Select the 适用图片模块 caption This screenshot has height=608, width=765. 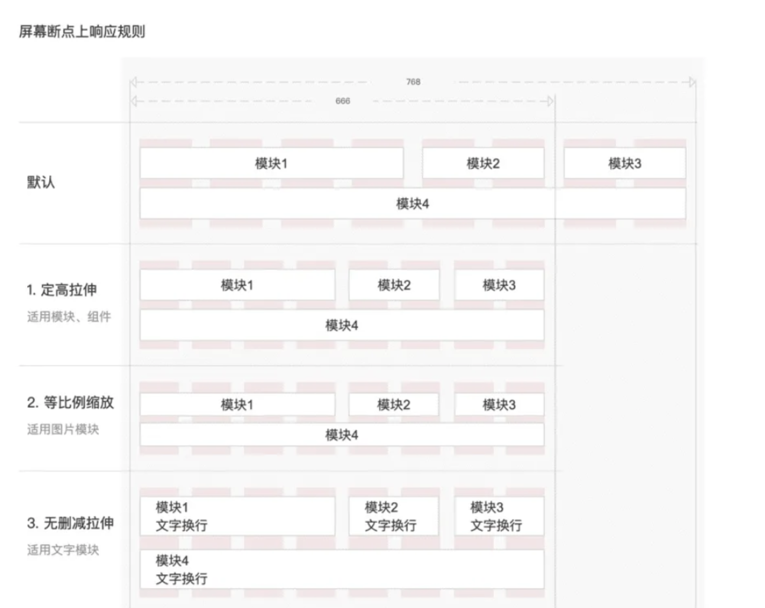63,429
